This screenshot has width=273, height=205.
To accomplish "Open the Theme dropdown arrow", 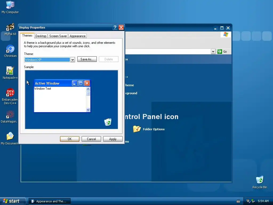I will 73,60.
